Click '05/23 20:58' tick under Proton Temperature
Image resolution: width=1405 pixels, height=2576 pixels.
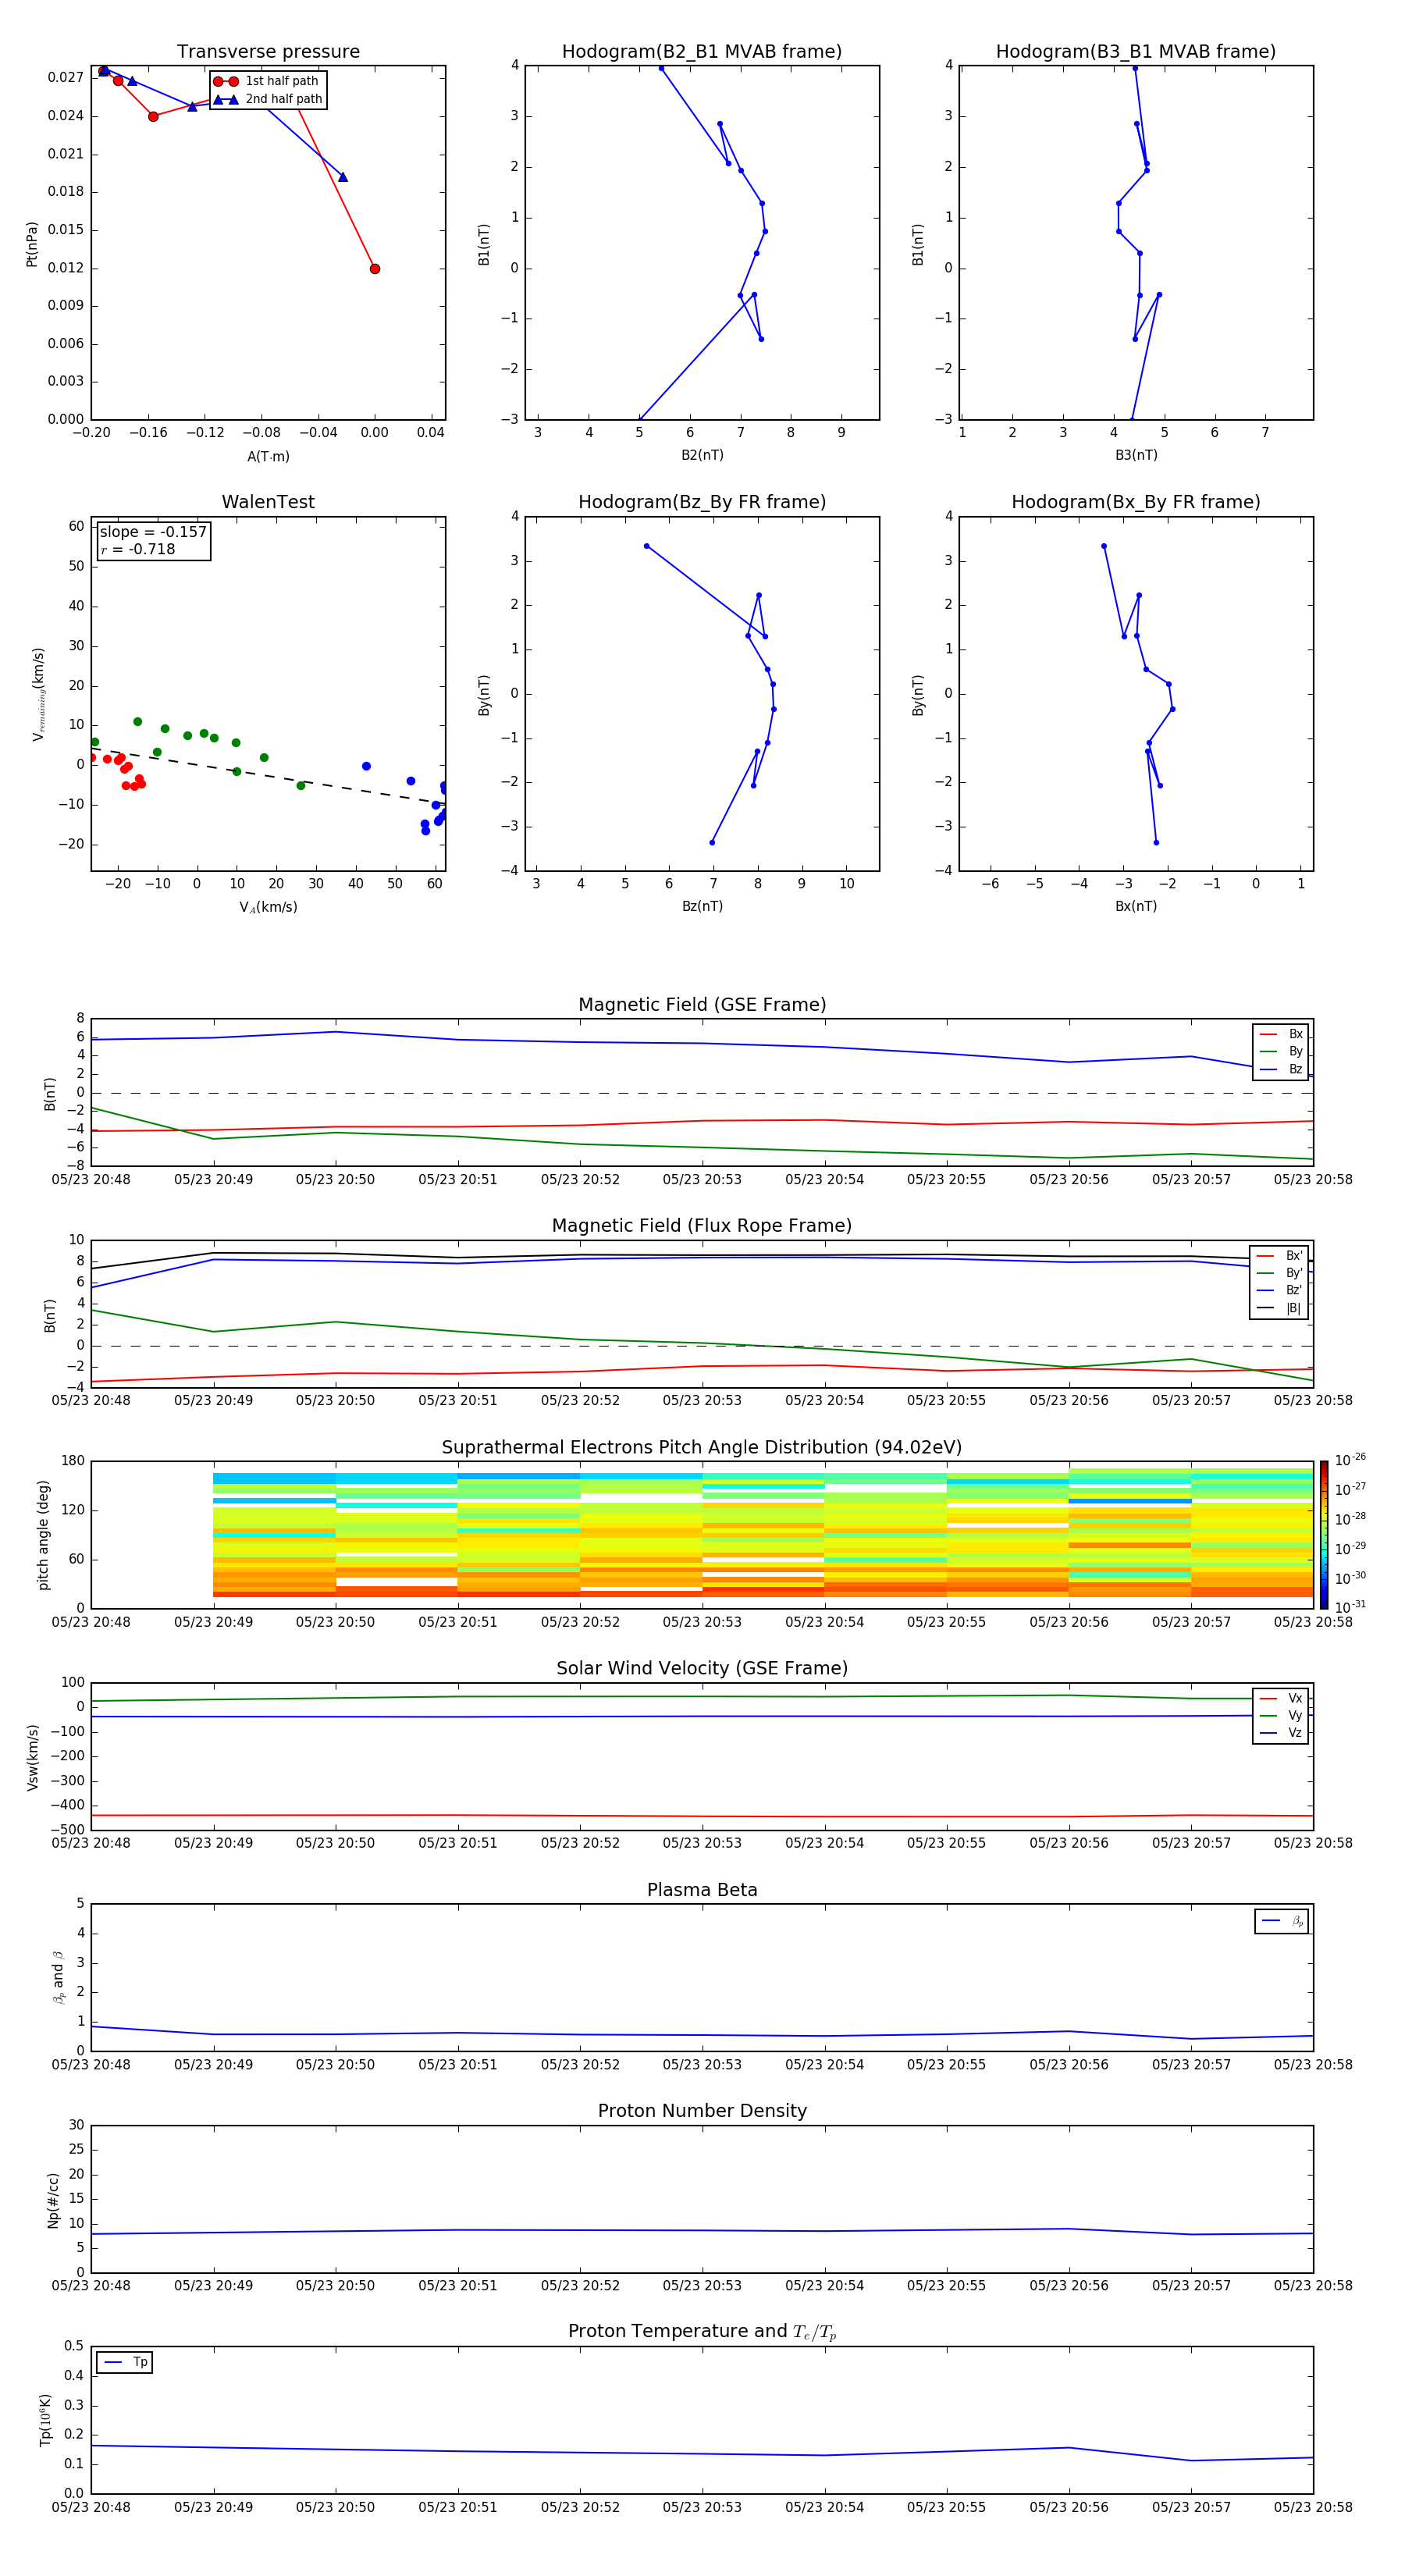1313,2507
